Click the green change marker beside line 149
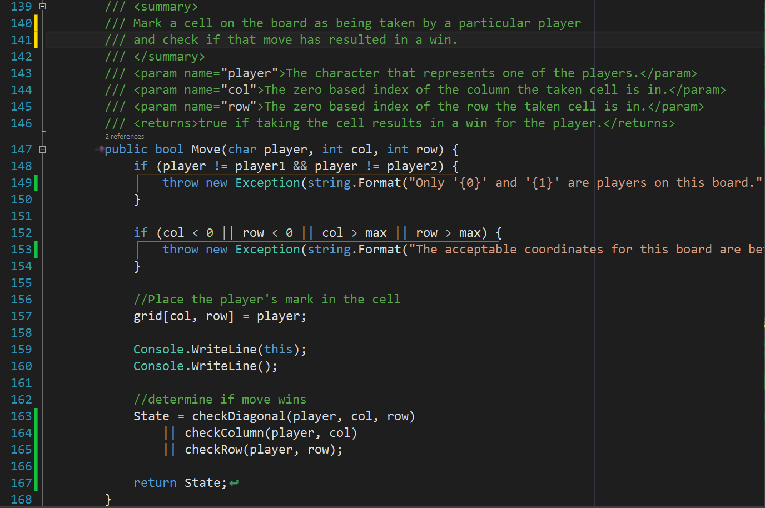 tap(36, 182)
